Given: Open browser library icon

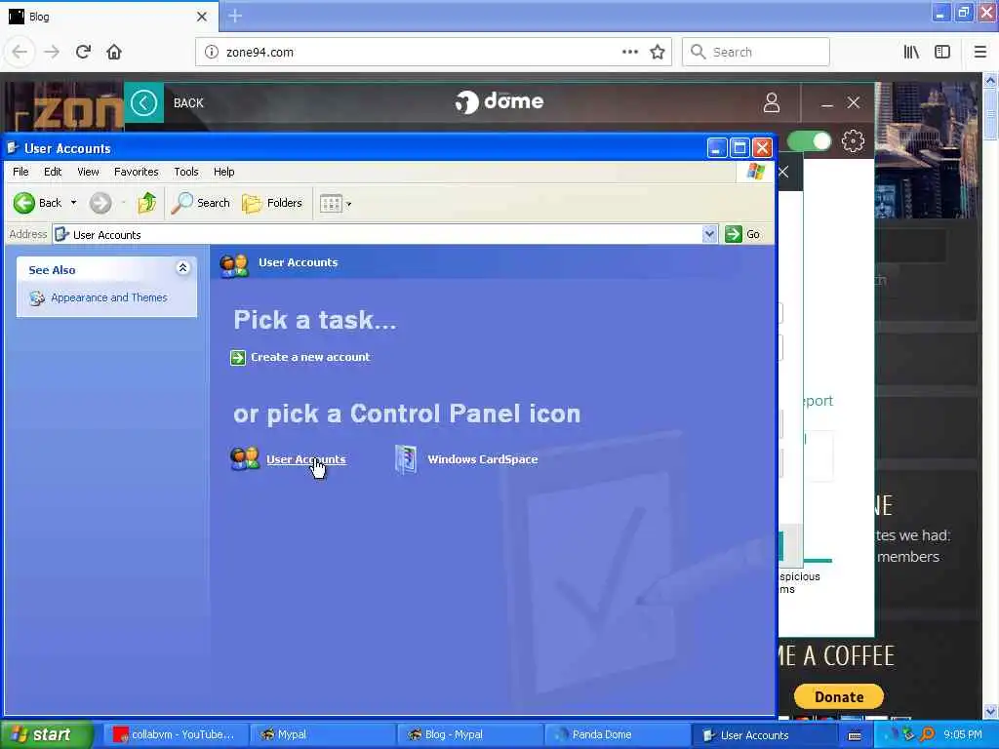Looking at the screenshot, I should (911, 52).
